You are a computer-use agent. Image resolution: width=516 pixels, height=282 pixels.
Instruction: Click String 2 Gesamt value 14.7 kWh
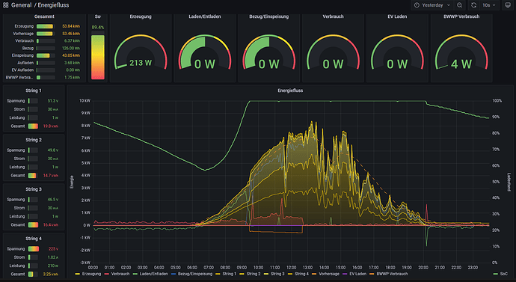[51, 175]
